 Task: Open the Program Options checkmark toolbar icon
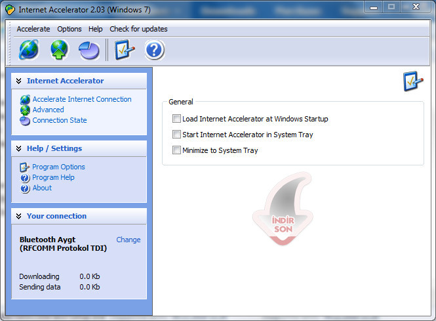click(125, 49)
